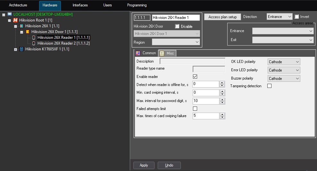Viewport: 317px width, 171px height.
Task: Open the OK LED polarity dropdown
Action: click(x=284, y=62)
